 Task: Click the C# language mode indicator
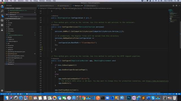point(173,94)
